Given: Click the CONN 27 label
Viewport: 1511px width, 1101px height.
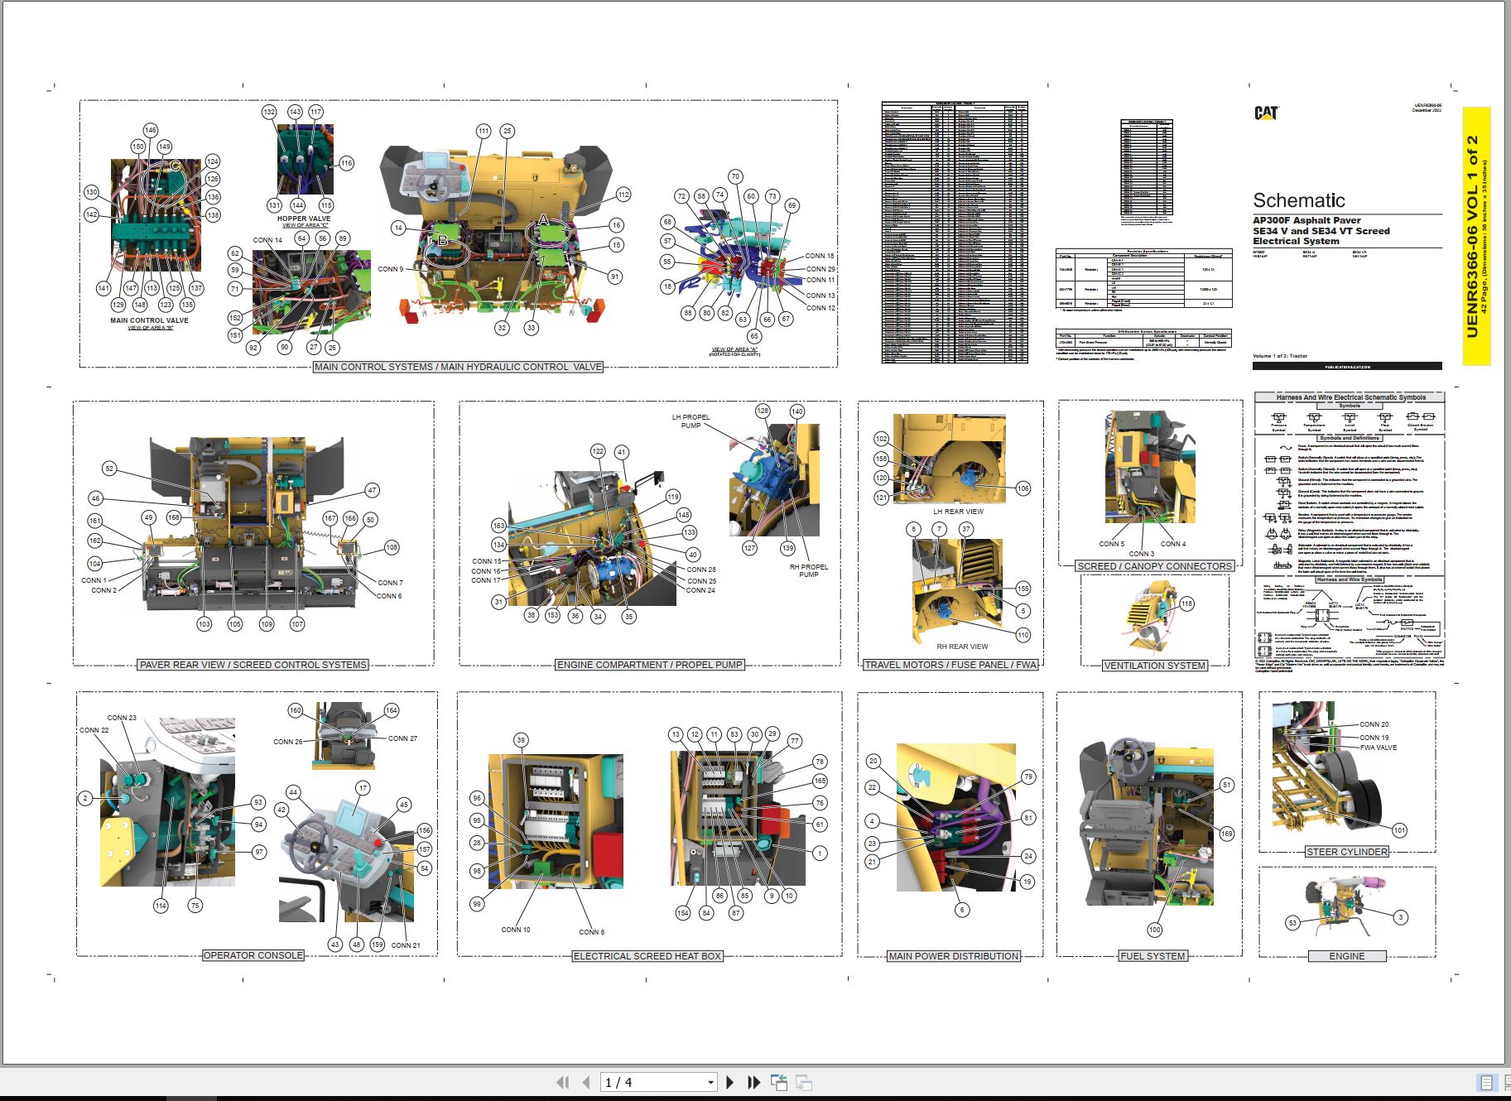Looking at the screenshot, I should click(x=402, y=738).
